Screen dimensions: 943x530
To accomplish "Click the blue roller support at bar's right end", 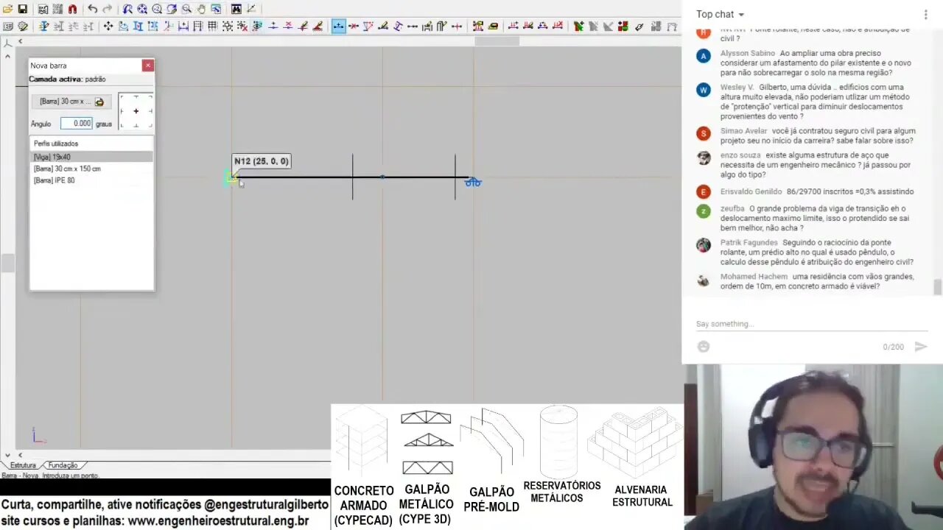I will 473,182.
